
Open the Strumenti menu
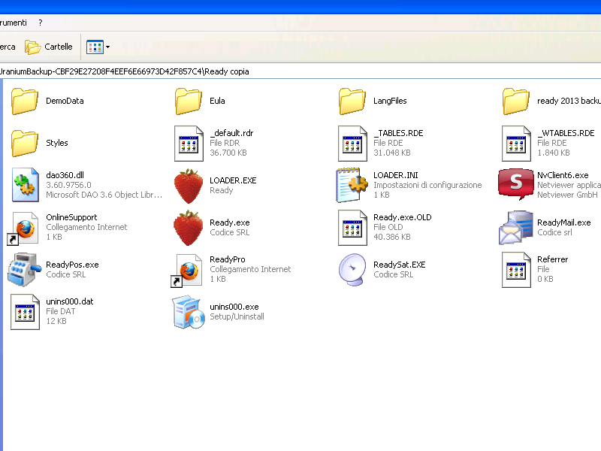14,23
